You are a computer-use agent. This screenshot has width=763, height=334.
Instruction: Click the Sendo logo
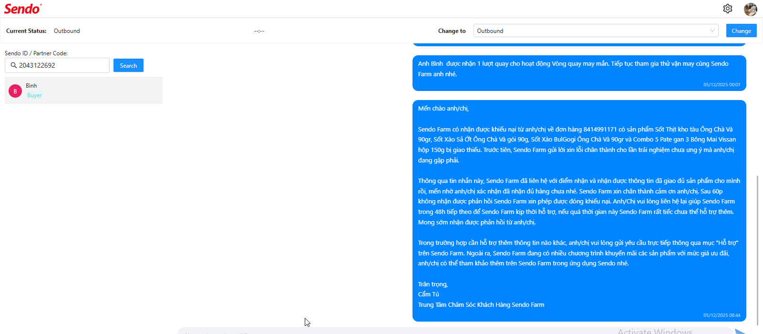pos(23,9)
